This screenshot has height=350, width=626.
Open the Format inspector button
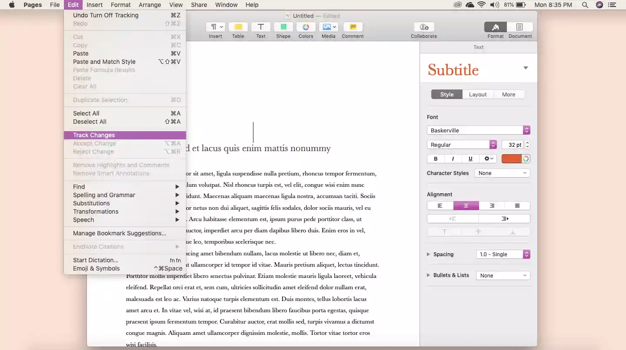point(496,27)
